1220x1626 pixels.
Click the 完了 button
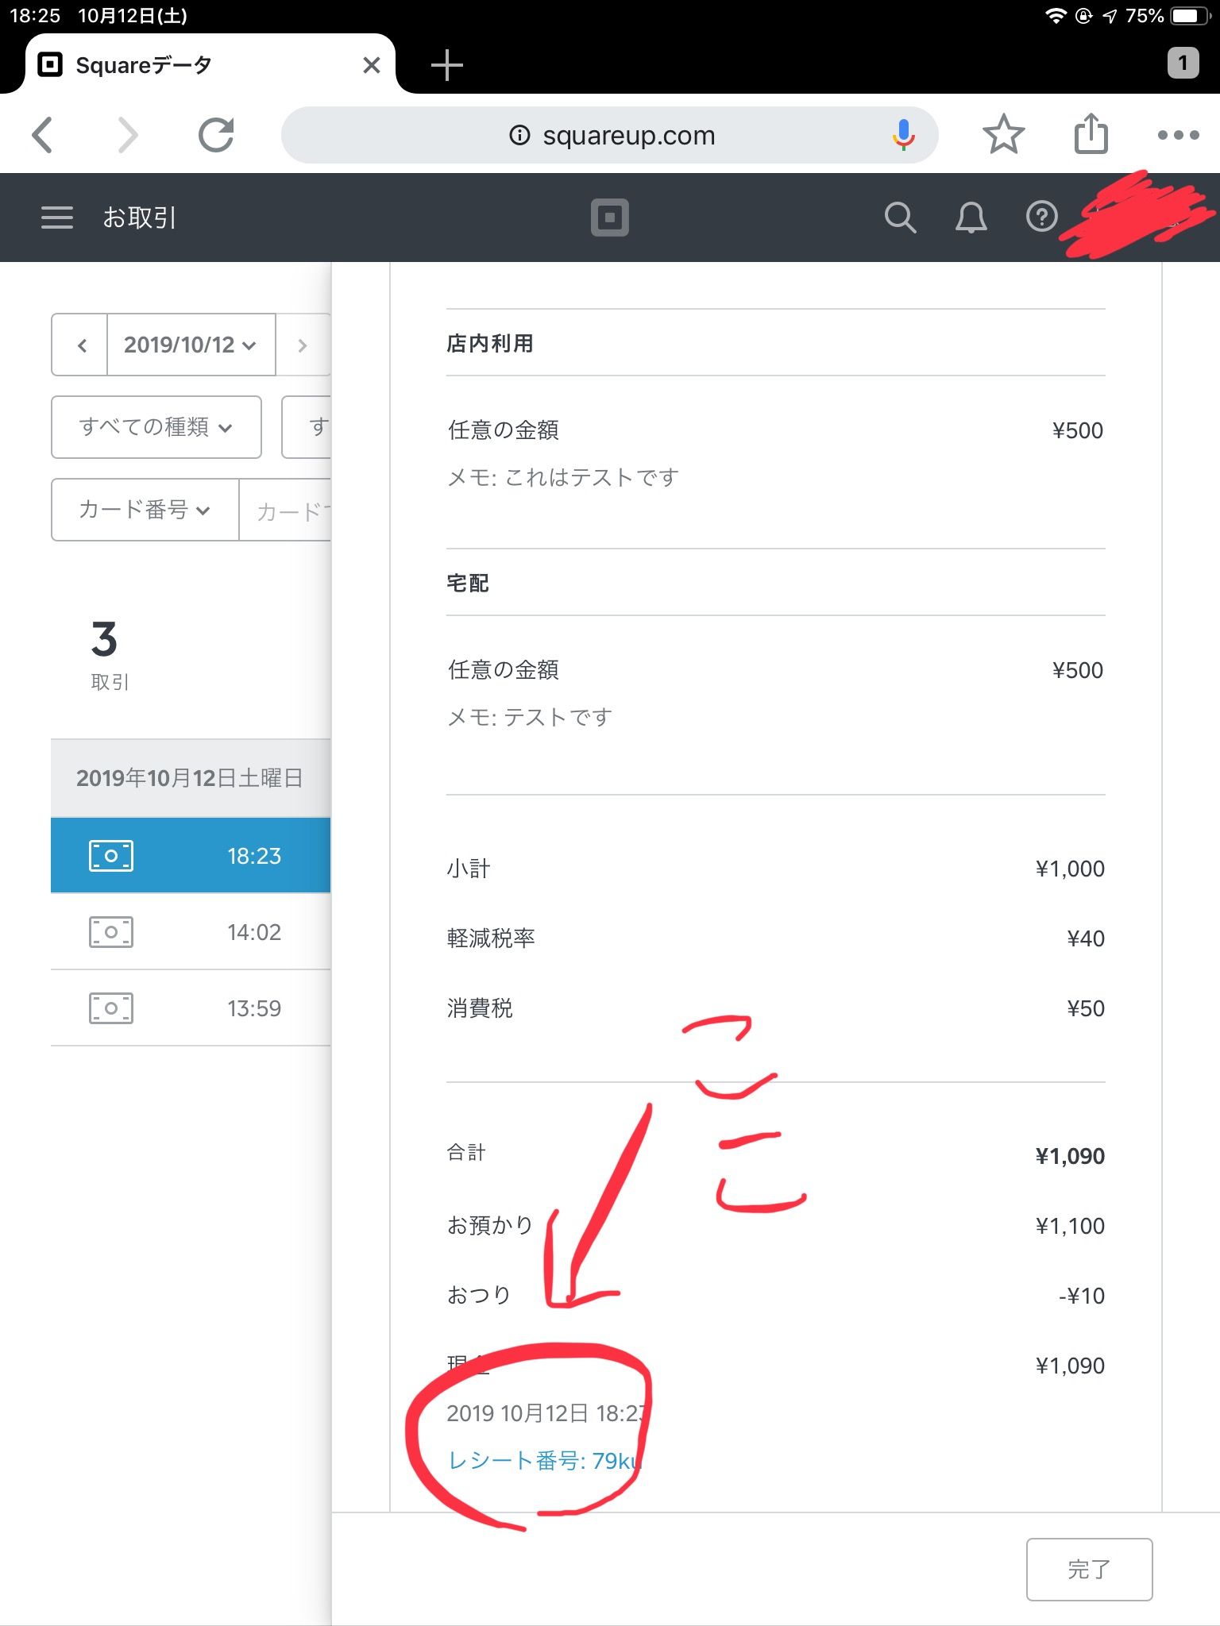[1089, 1569]
